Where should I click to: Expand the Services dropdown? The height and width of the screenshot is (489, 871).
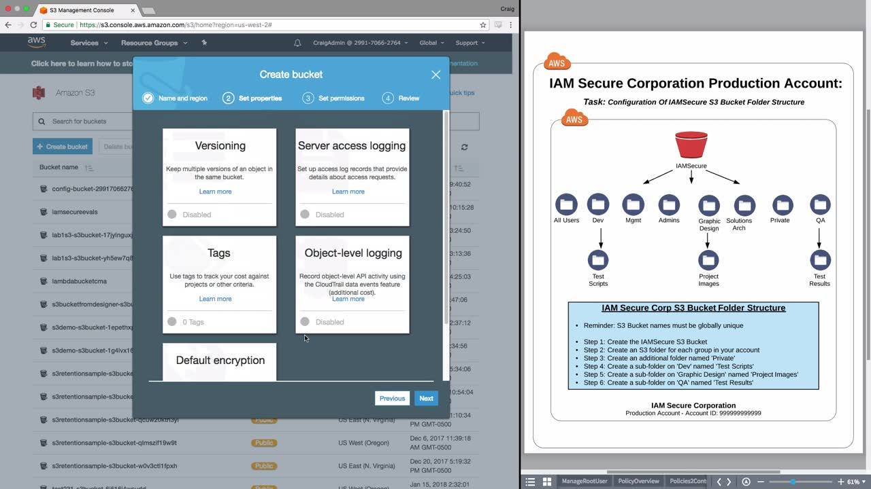tap(89, 43)
